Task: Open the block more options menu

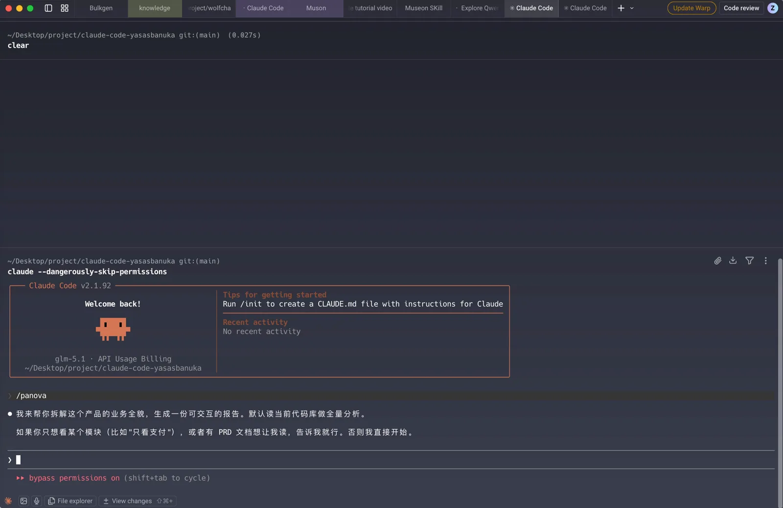Action: (x=766, y=261)
